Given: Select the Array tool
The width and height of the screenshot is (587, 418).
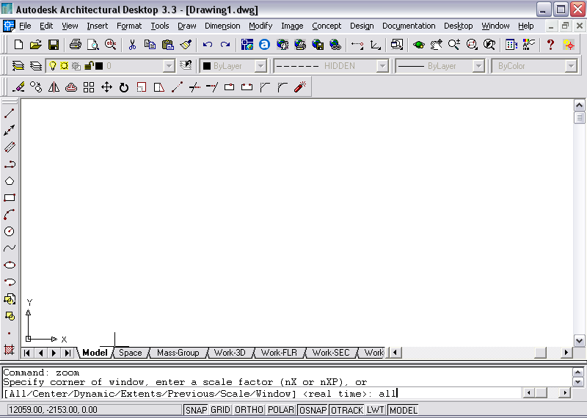Looking at the screenshot, I should (89, 87).
